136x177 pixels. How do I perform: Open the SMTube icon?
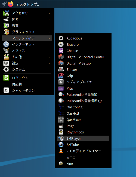click(61, 145)
